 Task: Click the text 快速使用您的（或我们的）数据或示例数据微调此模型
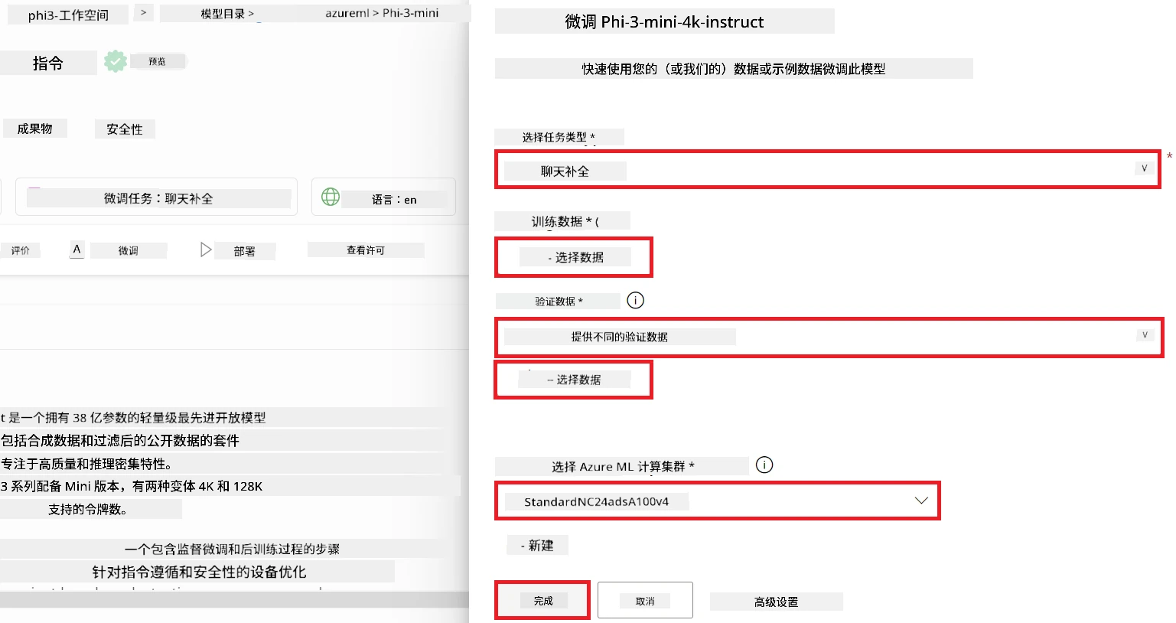pyautogui.click(x=734, y=69)
